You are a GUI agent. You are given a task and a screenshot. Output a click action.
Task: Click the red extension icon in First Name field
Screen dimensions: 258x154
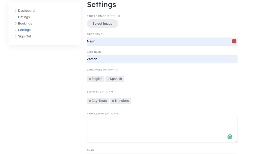tap(234, 41)
